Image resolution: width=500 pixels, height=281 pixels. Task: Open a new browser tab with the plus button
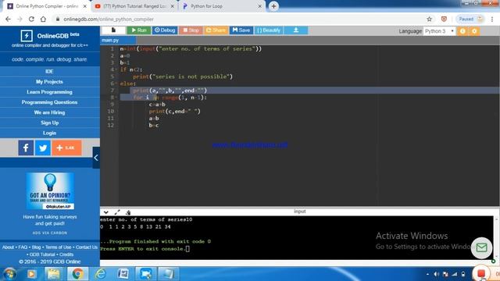click(273, 6)
